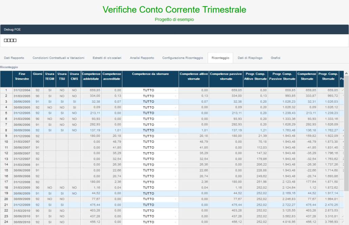Select the date cell 31/12/2004
The height and width of the screenshot is (225, 349).
tap(22, 90)
